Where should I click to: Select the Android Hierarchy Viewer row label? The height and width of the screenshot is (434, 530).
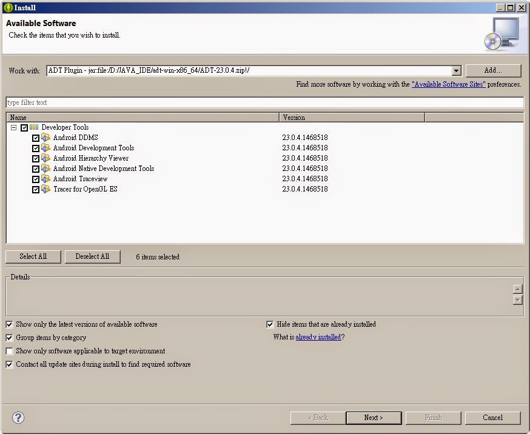(91, 158)
